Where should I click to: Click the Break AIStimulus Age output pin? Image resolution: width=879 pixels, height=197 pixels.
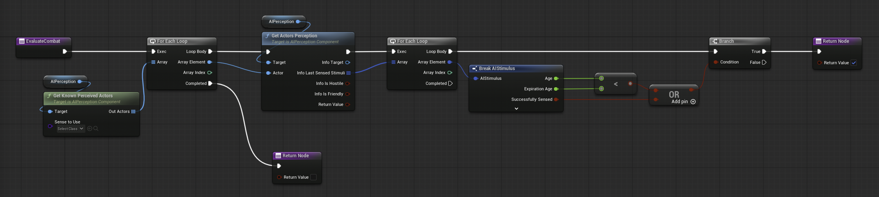pyautogui.click(x=556, y=78)
